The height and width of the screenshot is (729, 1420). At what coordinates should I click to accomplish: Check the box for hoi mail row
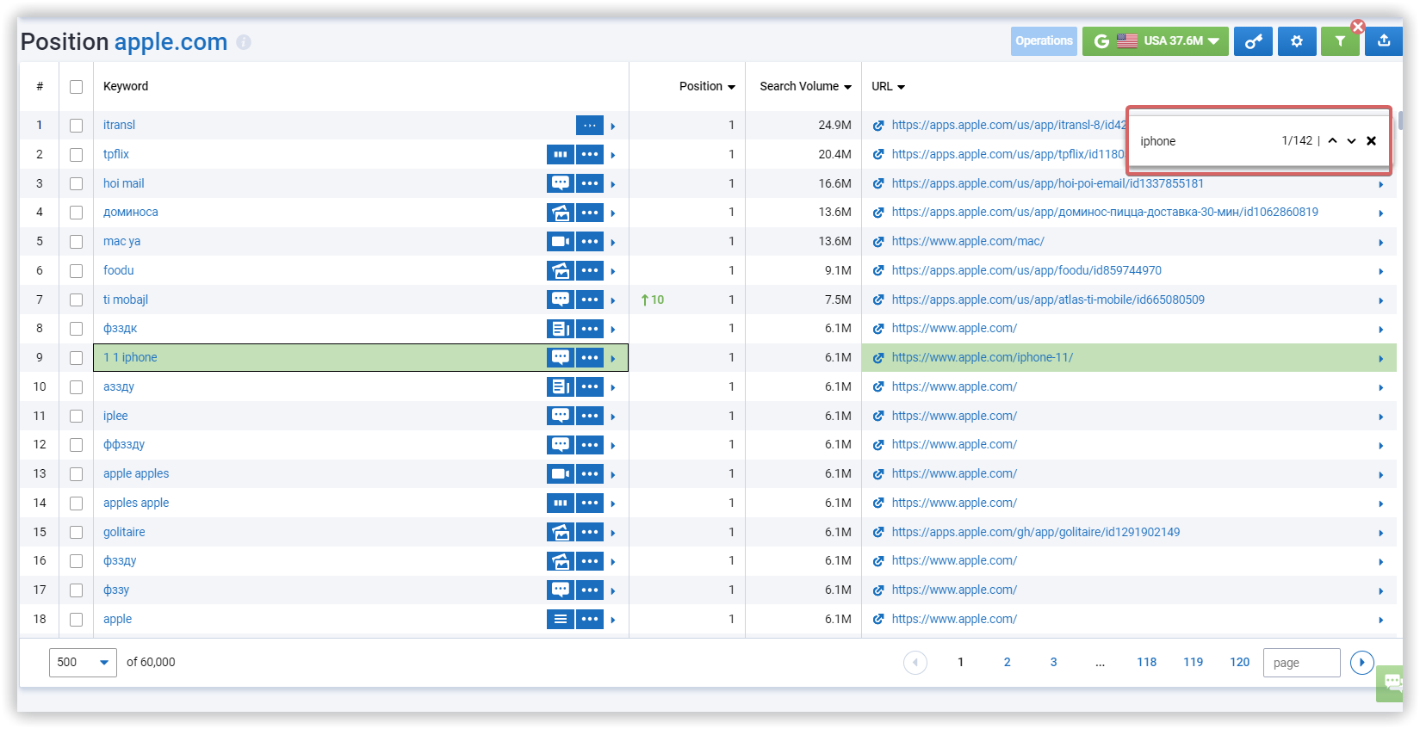(76, 184)
